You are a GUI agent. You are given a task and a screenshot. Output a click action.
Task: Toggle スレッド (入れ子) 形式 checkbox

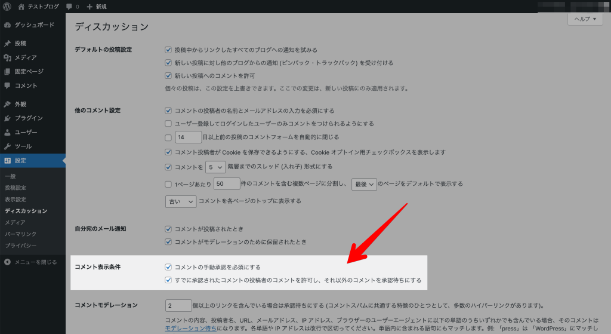coord(168,167)
